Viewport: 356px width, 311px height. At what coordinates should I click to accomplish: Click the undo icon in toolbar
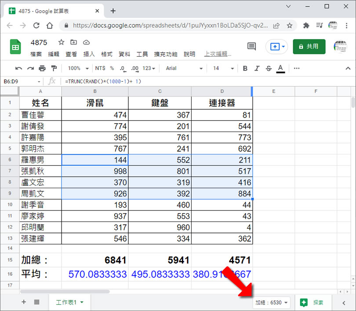coord(18,68)
